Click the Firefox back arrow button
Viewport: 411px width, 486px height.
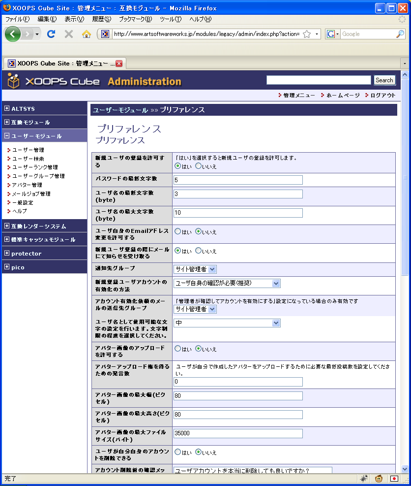pyautogui.click(x=13, y=34)
